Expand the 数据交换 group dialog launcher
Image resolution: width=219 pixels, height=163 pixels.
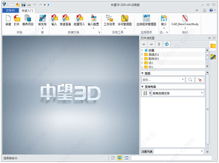99,32
